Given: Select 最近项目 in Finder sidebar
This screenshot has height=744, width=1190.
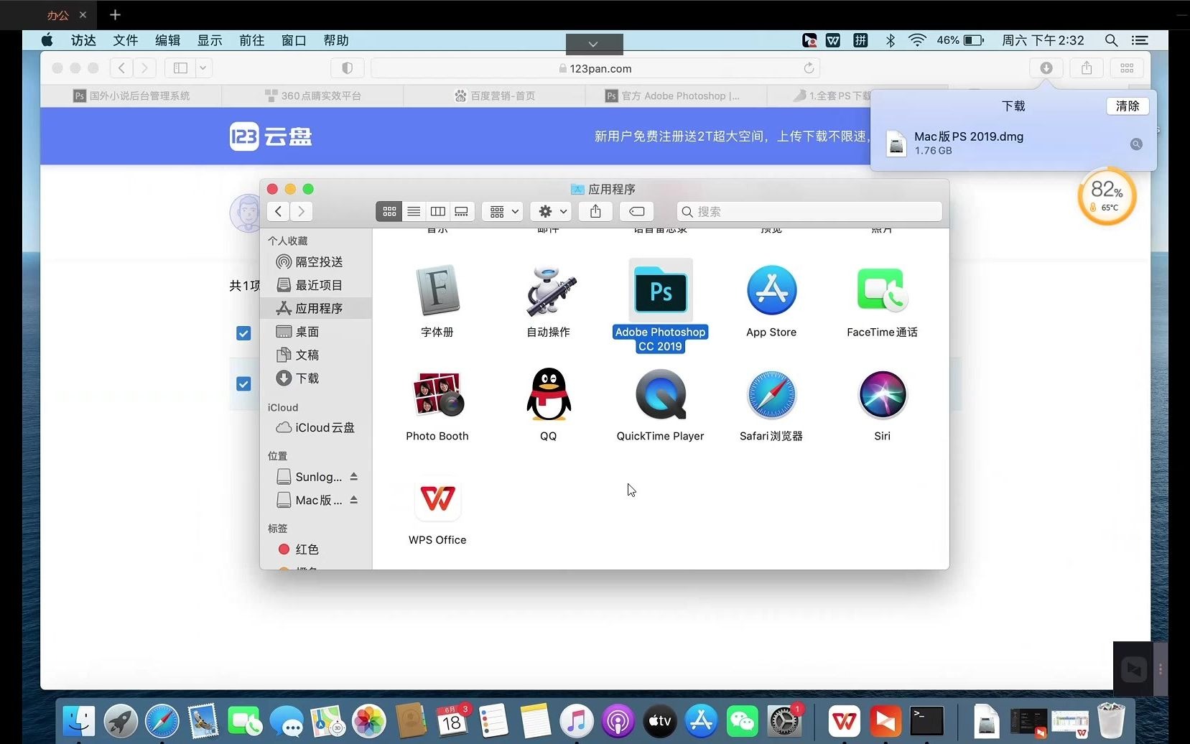Looking at the screenshot, I should click(x=317, y=285).
